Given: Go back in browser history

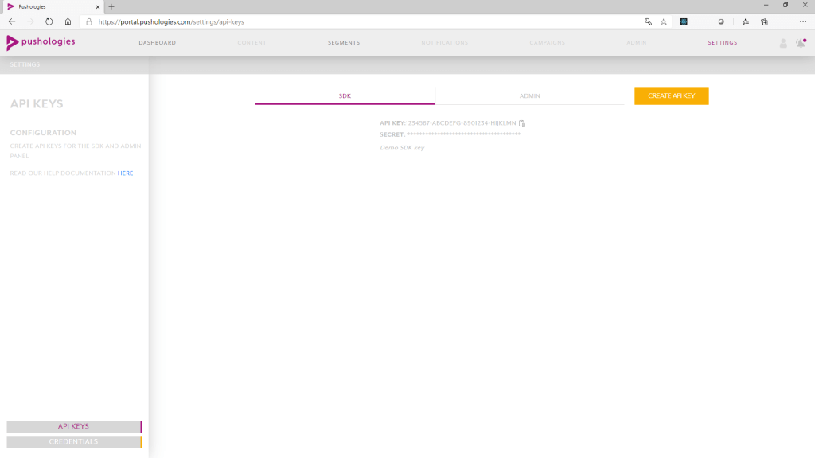Looking at the screenshot, I should click(12, 21).
